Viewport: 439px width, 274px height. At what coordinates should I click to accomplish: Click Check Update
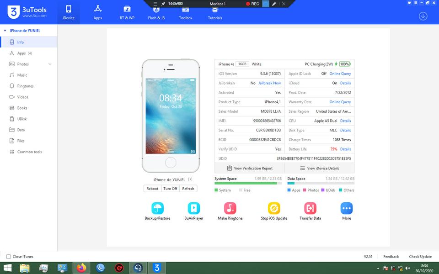tap(420, 256)
